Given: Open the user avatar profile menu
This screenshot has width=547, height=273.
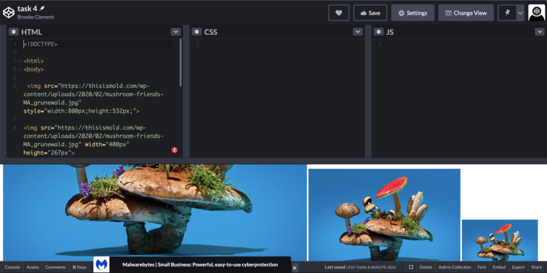Looking at the screenshot, I should point(536,13).
